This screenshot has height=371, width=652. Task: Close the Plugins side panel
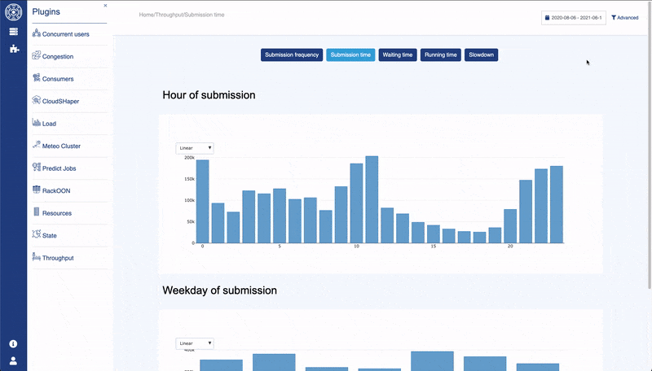105,6
